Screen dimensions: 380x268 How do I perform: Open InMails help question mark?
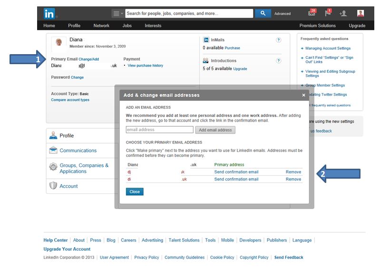pyautogui.click(x=279, y=40)
